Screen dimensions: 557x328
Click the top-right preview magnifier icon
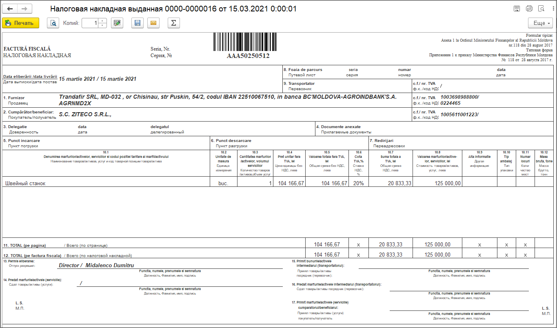click(x=541, y=9)
